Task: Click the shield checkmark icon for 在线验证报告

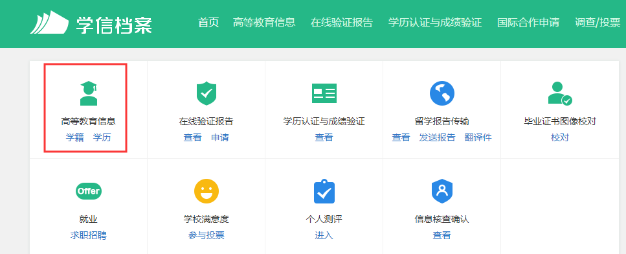Action: coord(206,93)
